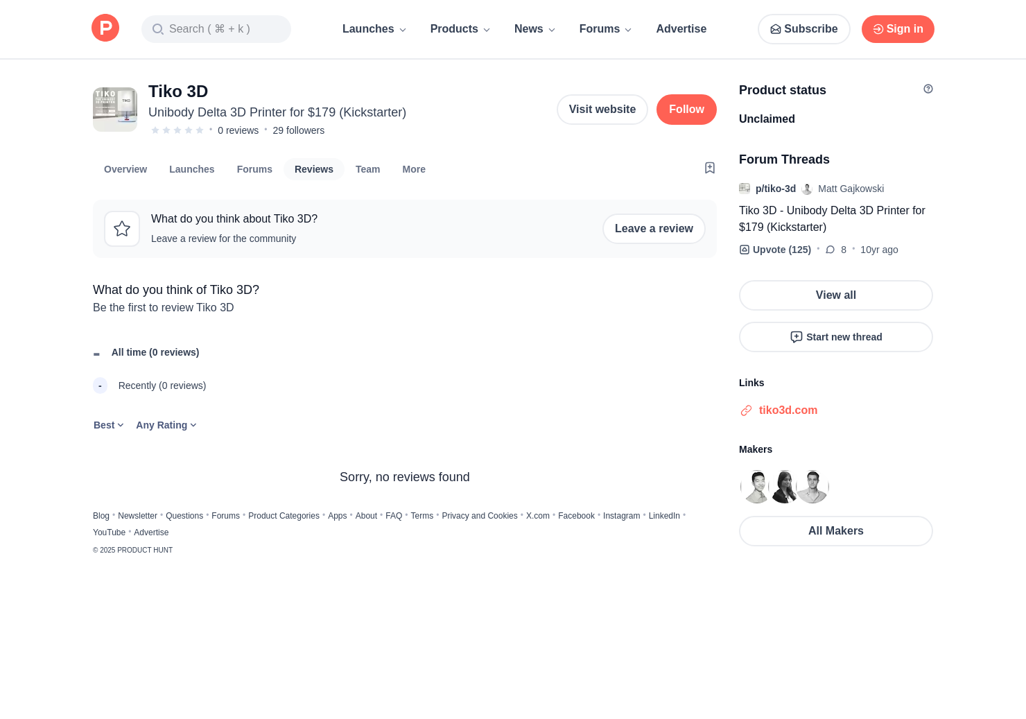Click the bookmark icon beside the tabs
This screenshot has height=719, width=1026.
[710, 168]
